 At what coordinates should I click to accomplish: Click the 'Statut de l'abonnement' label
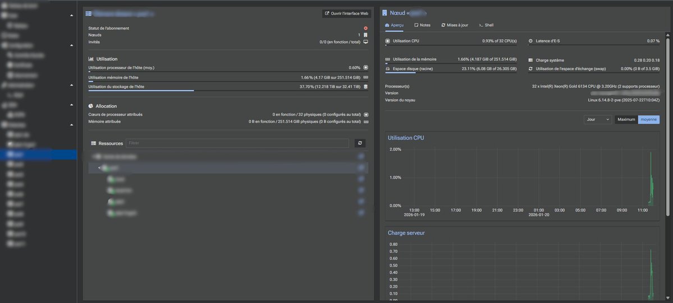108,29
